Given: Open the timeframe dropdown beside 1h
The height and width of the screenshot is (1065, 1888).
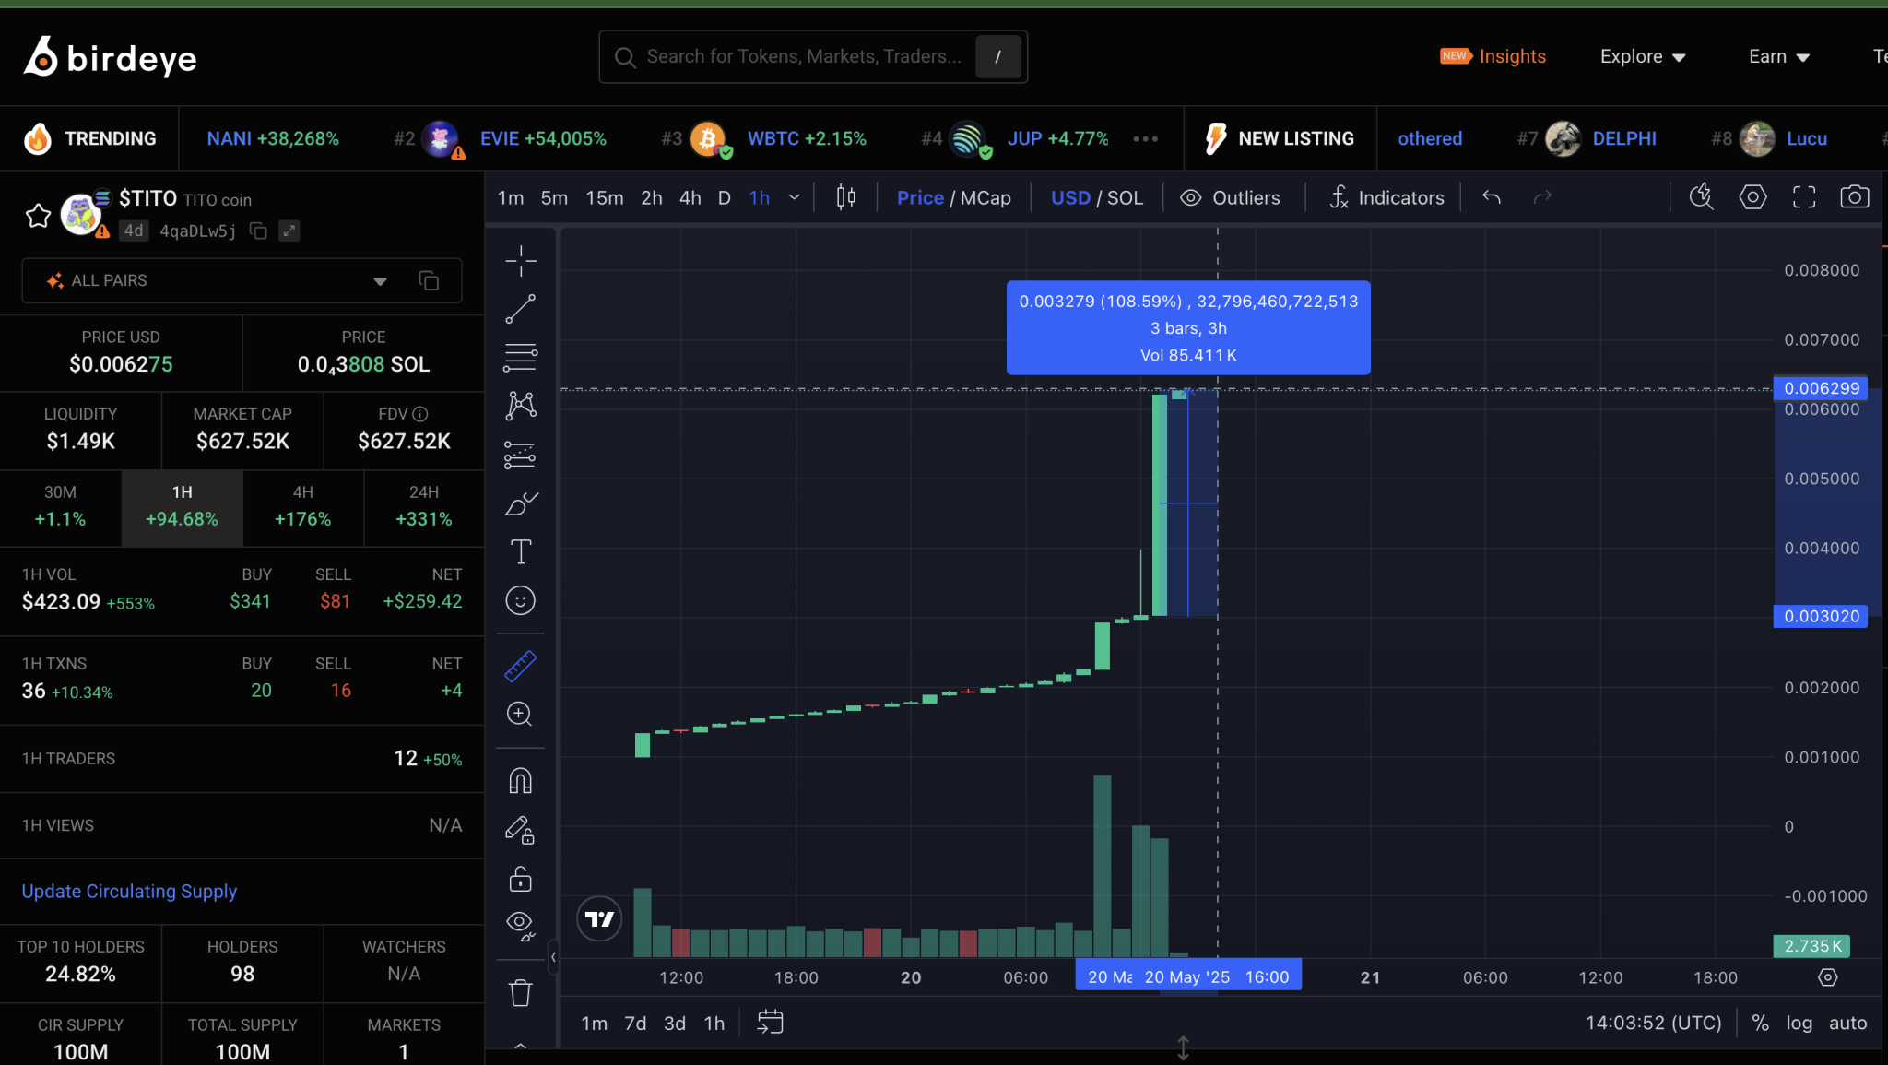Looking at the screenshot, I should click(x=794, y=196).
